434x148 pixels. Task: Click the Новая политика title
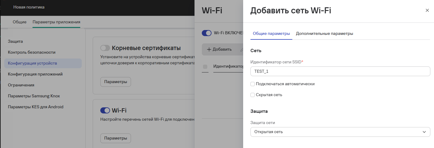point(29,7)
